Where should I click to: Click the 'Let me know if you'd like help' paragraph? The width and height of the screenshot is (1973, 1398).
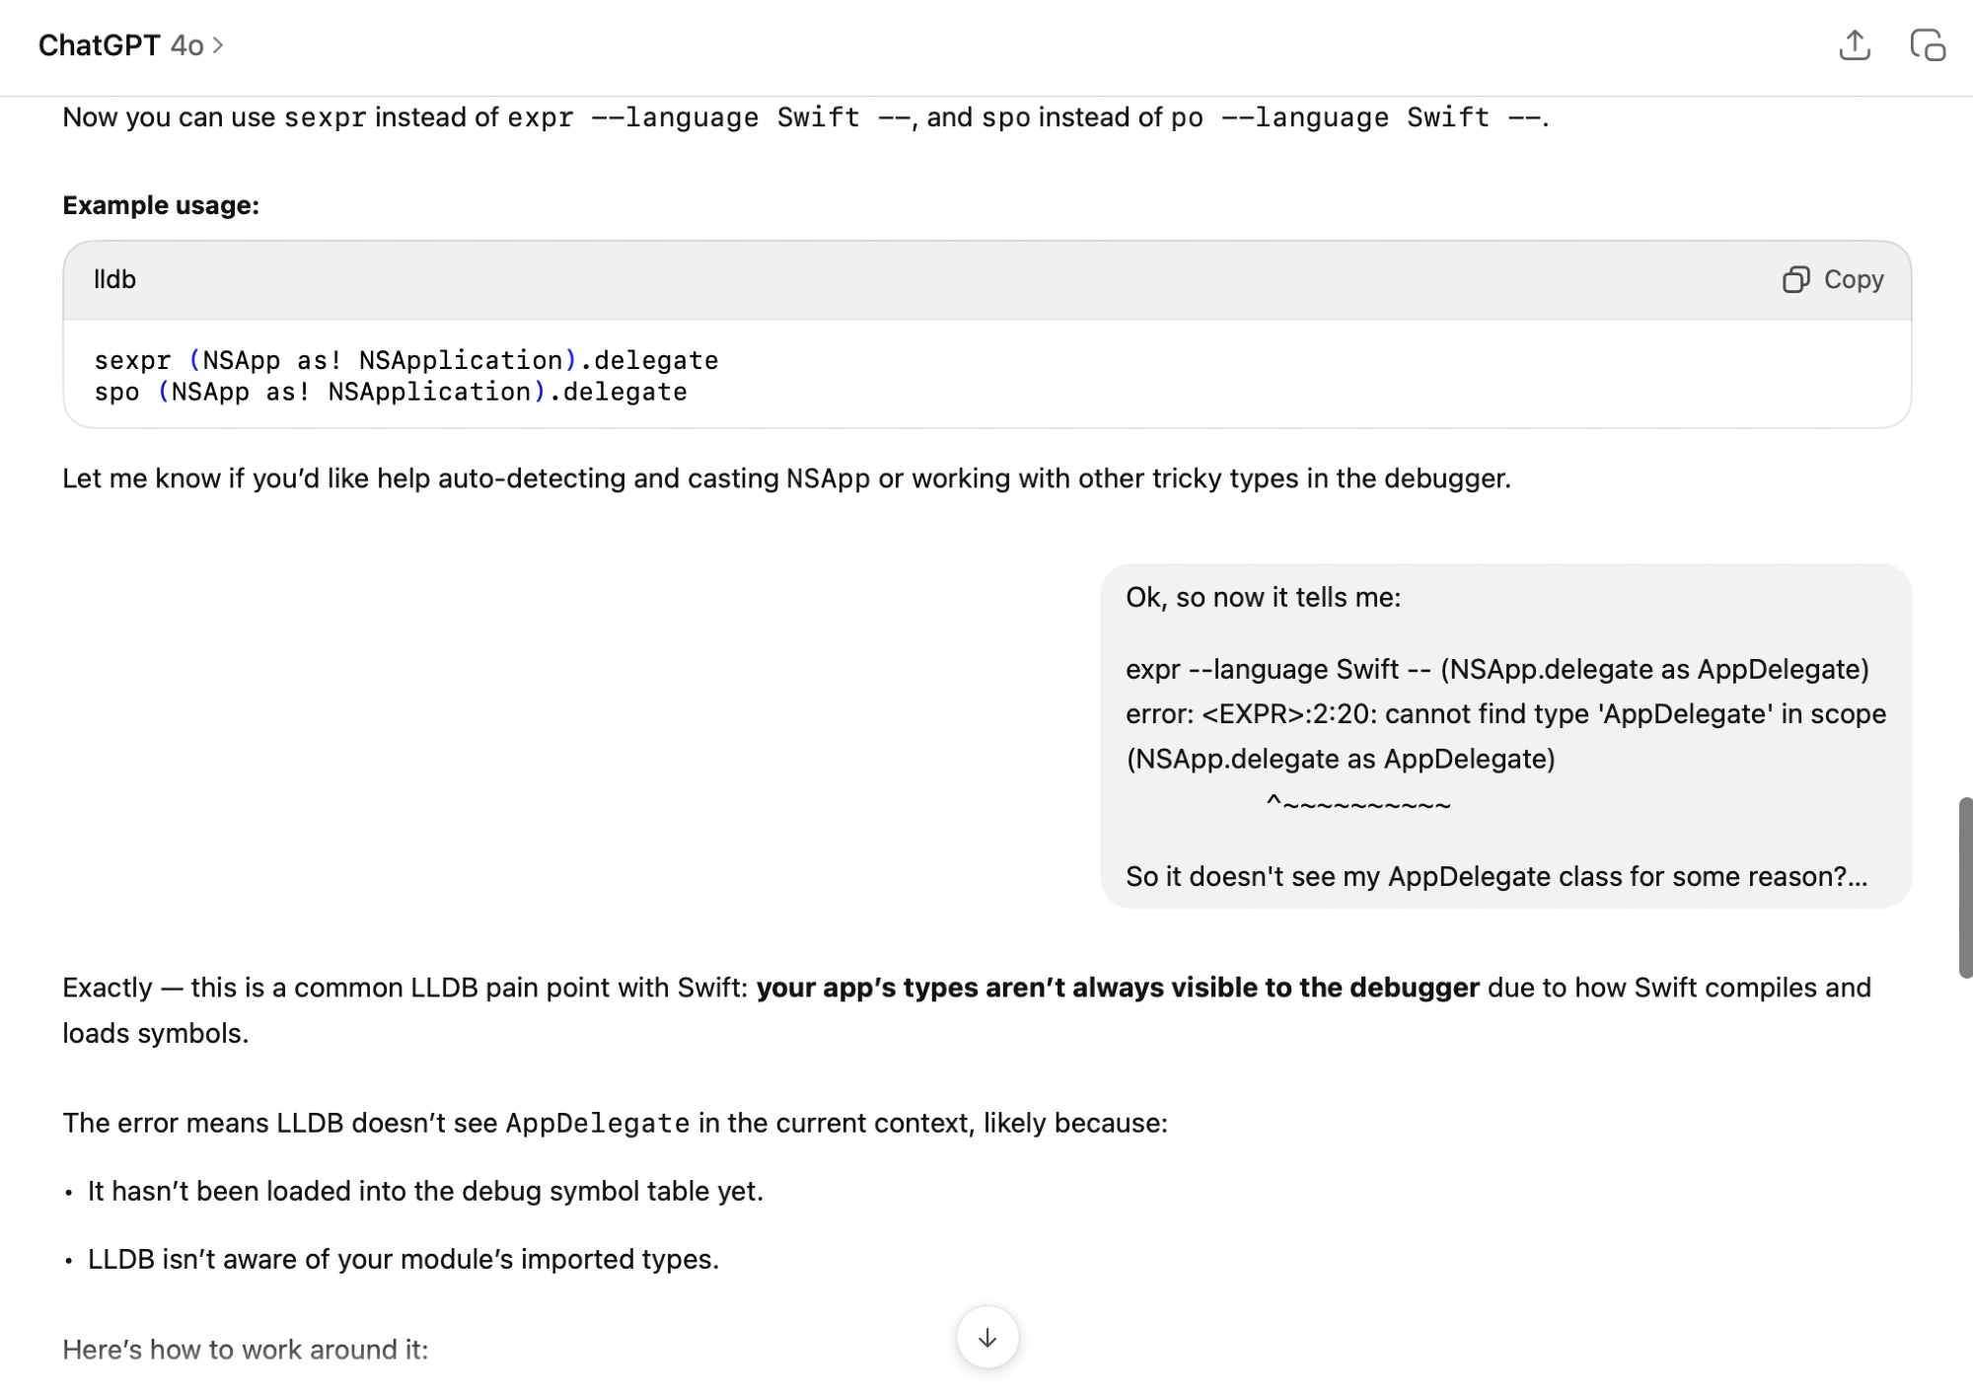[785, 478]
